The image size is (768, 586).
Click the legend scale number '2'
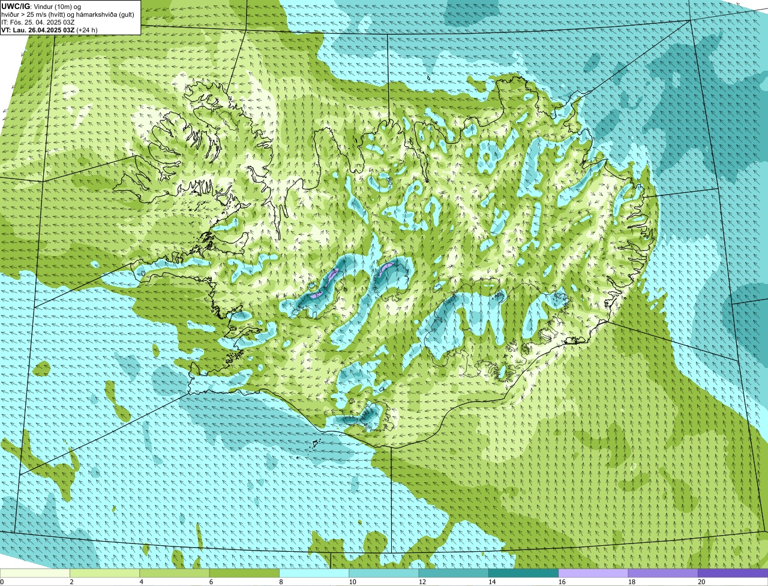tap(71, 582)
